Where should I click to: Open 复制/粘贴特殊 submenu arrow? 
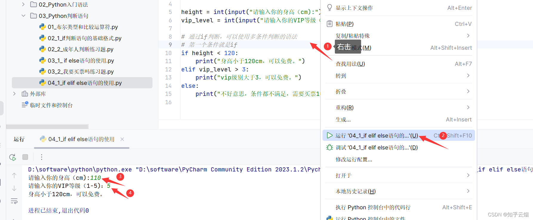[x=468, y=36]
